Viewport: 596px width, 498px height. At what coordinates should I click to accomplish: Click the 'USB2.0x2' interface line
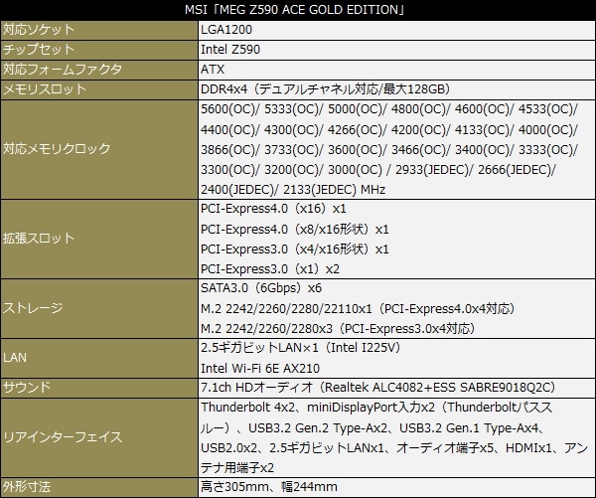pos(229,447)
